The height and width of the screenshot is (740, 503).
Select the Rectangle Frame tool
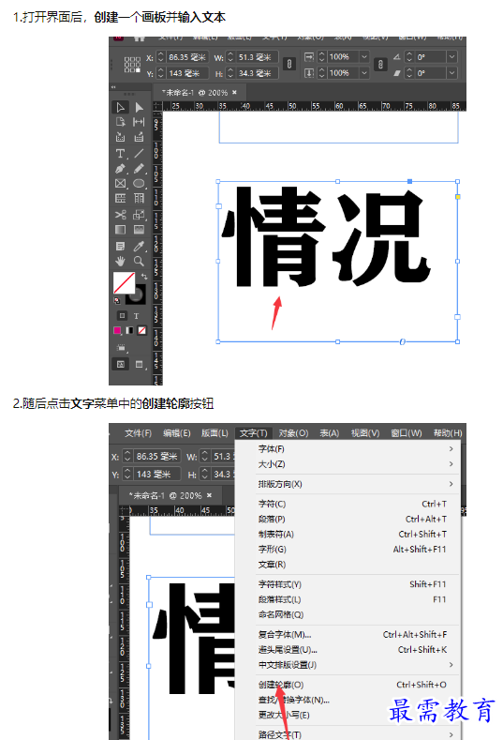point(120,183)
